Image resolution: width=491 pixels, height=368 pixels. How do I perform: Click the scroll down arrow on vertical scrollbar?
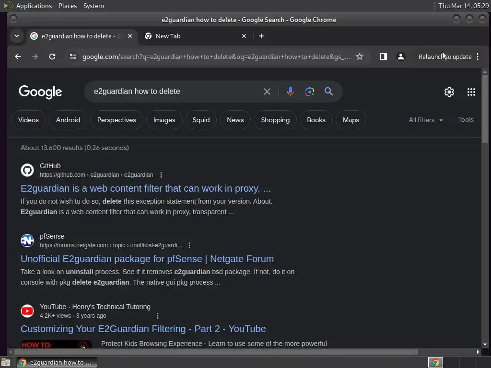pos(485,345)
